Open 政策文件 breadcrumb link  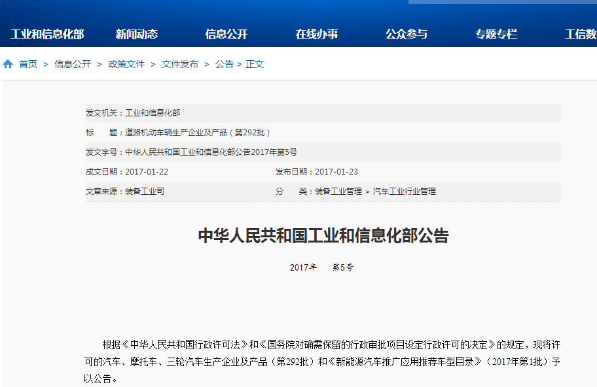click(126, 63)
